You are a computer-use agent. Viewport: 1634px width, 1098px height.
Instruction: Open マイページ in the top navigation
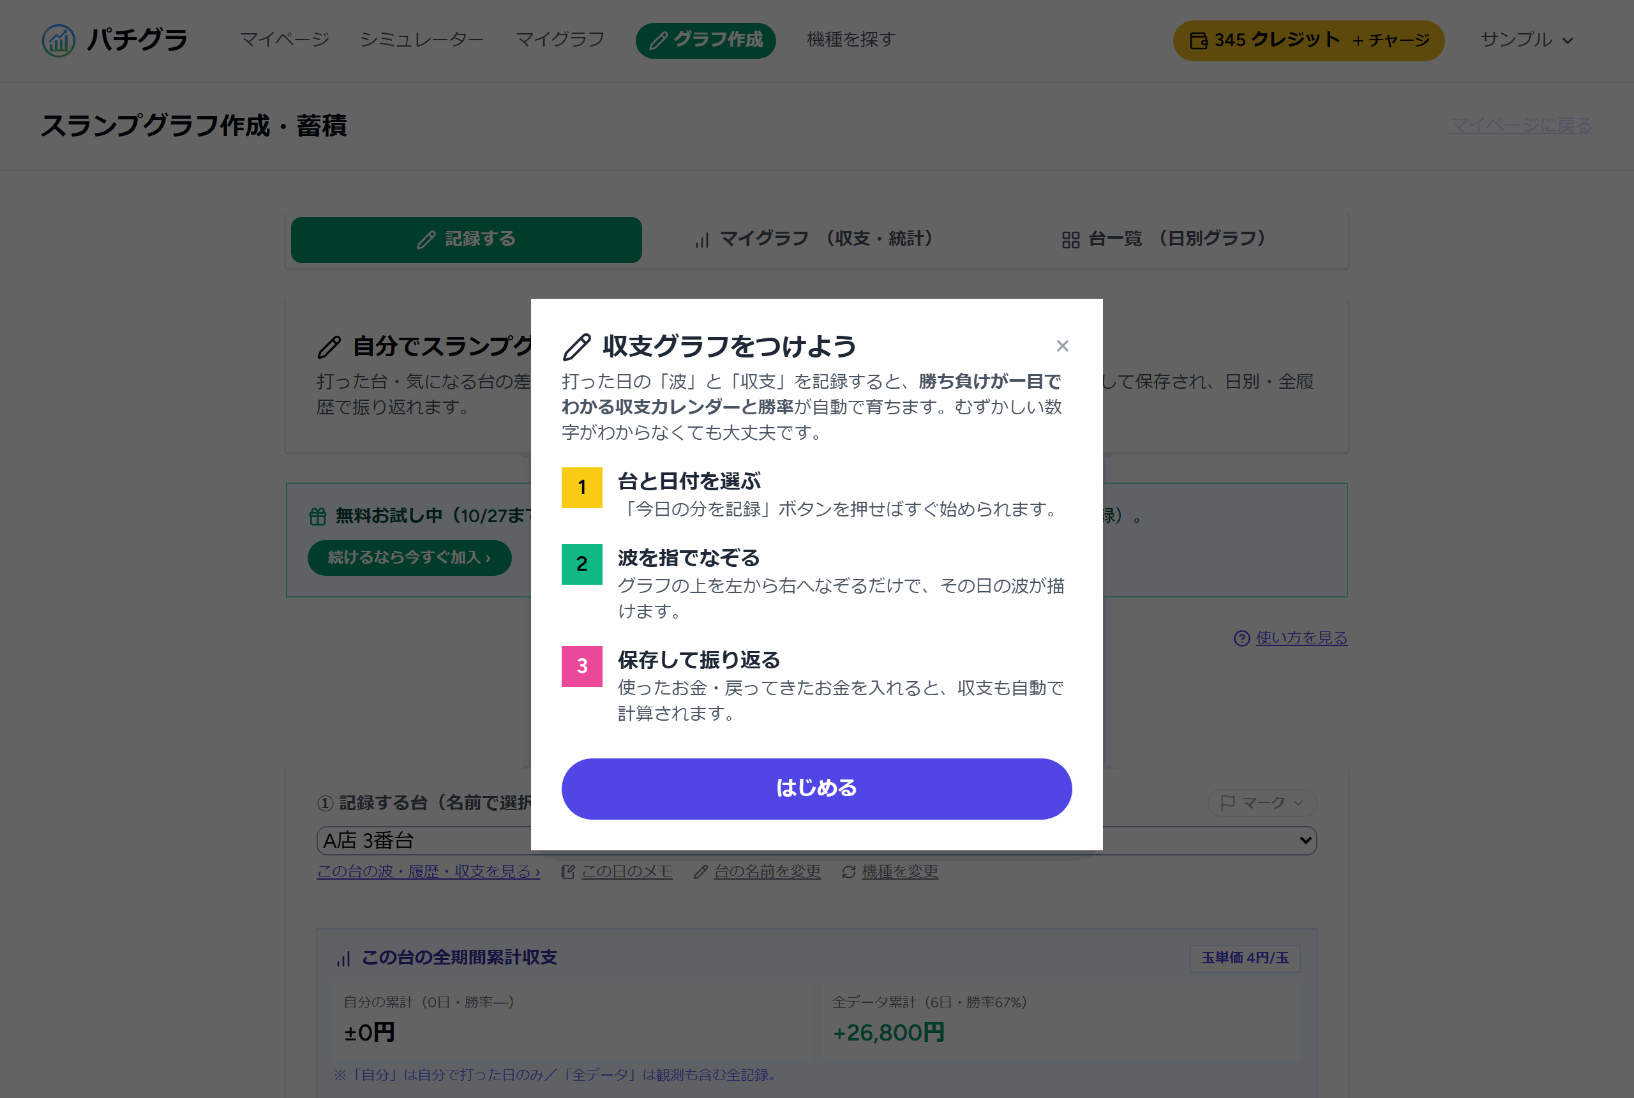coord(284,39)
